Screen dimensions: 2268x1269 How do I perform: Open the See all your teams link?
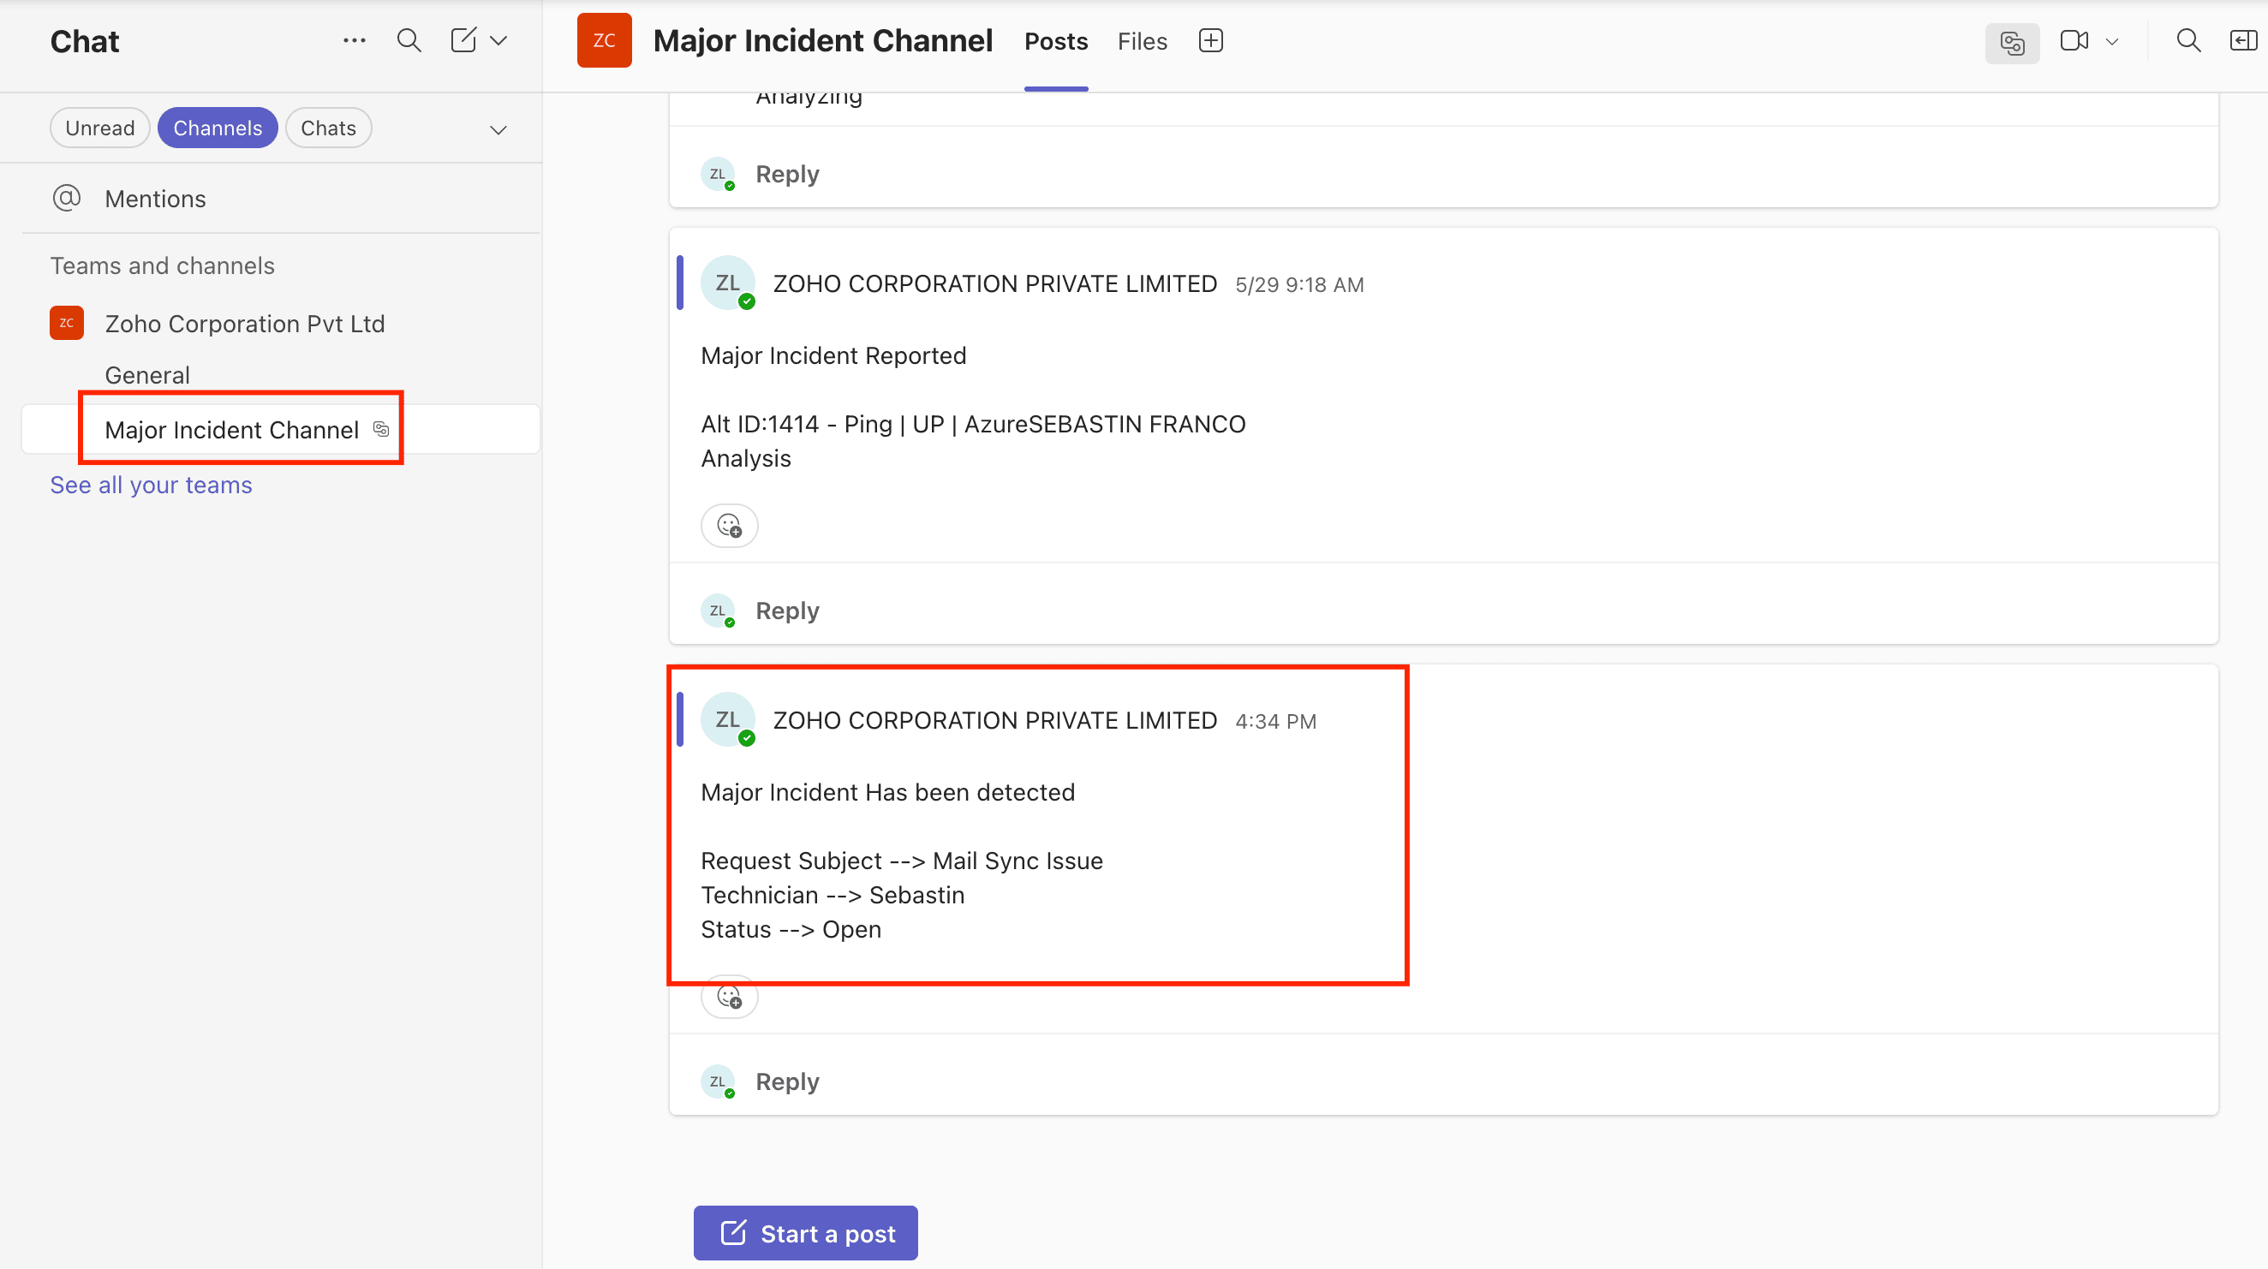click(151, 485)
